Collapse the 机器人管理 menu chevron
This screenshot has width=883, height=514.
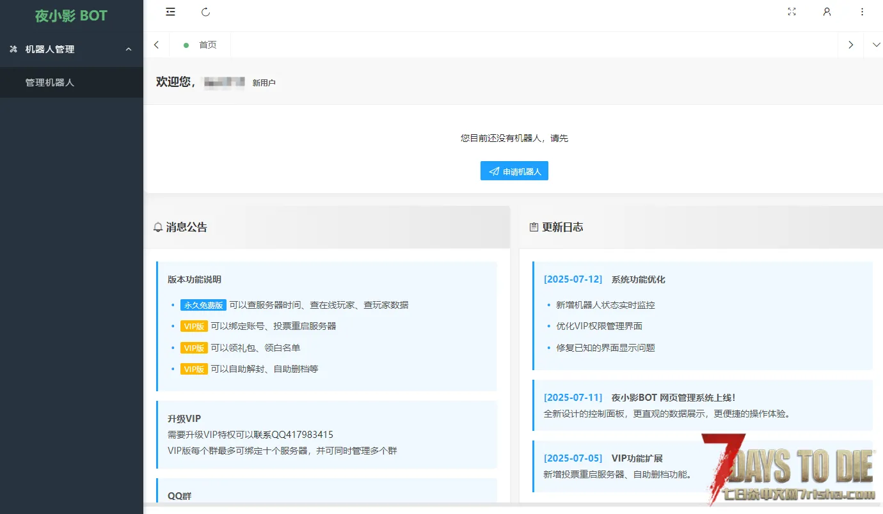coord(129,49)
